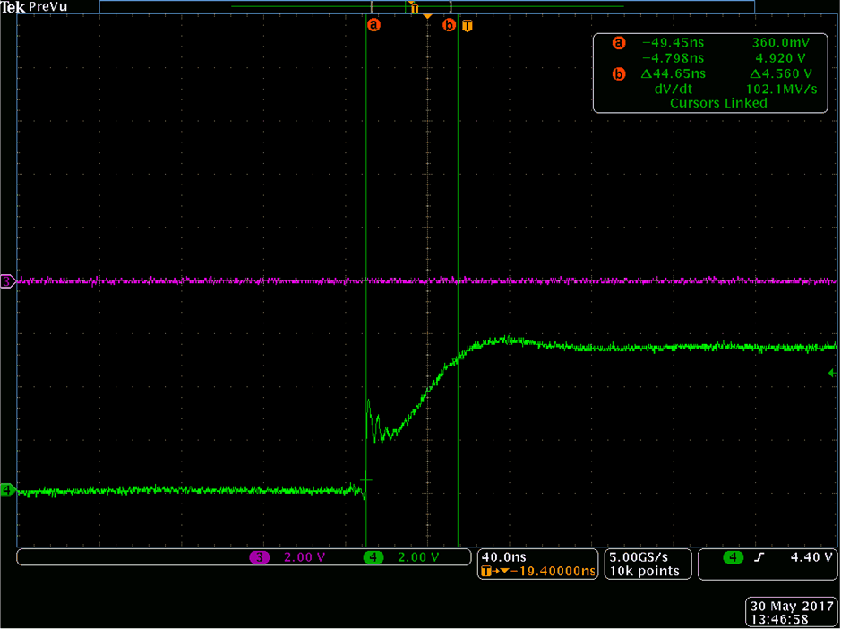This screenshot has height=629, width=841.
Task: Click the channel 3 marker on left edge
Action: [x=6, y=281]
